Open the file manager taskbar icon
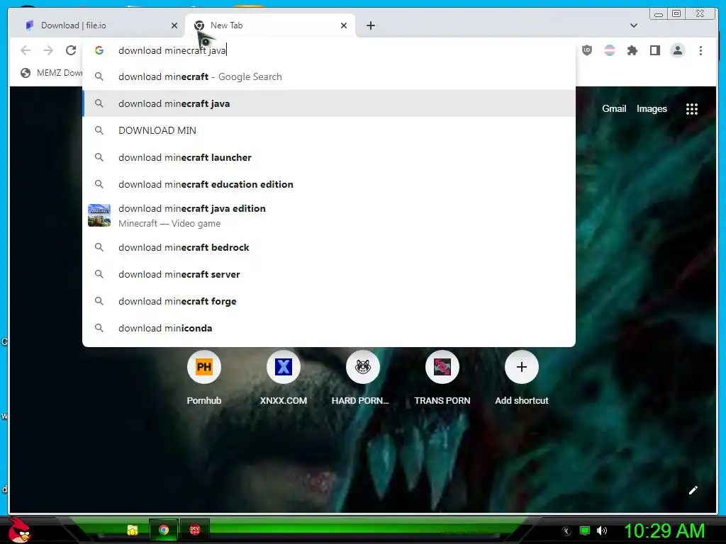 point(133,530)
